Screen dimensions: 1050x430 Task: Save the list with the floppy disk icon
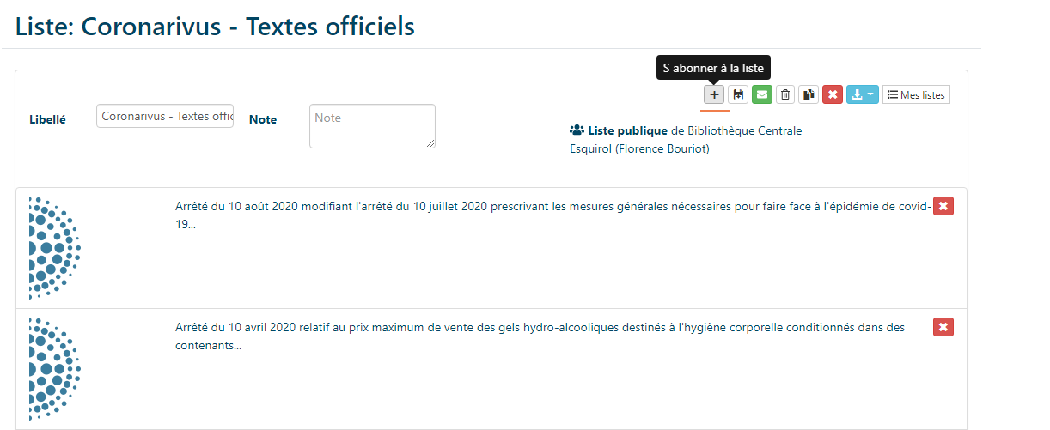(737, 94)
